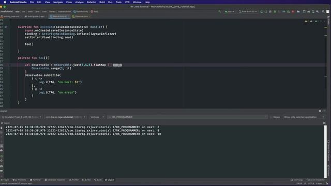Click the Make Project hammer icon
The width and height of the screenshot is (331, 186).
(220, 11)
